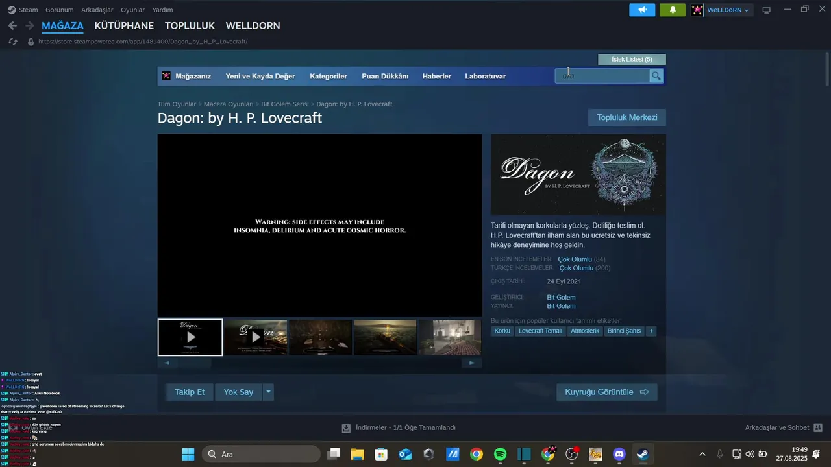Open the downloads icon in the bottom bar

tap(346, 428)
